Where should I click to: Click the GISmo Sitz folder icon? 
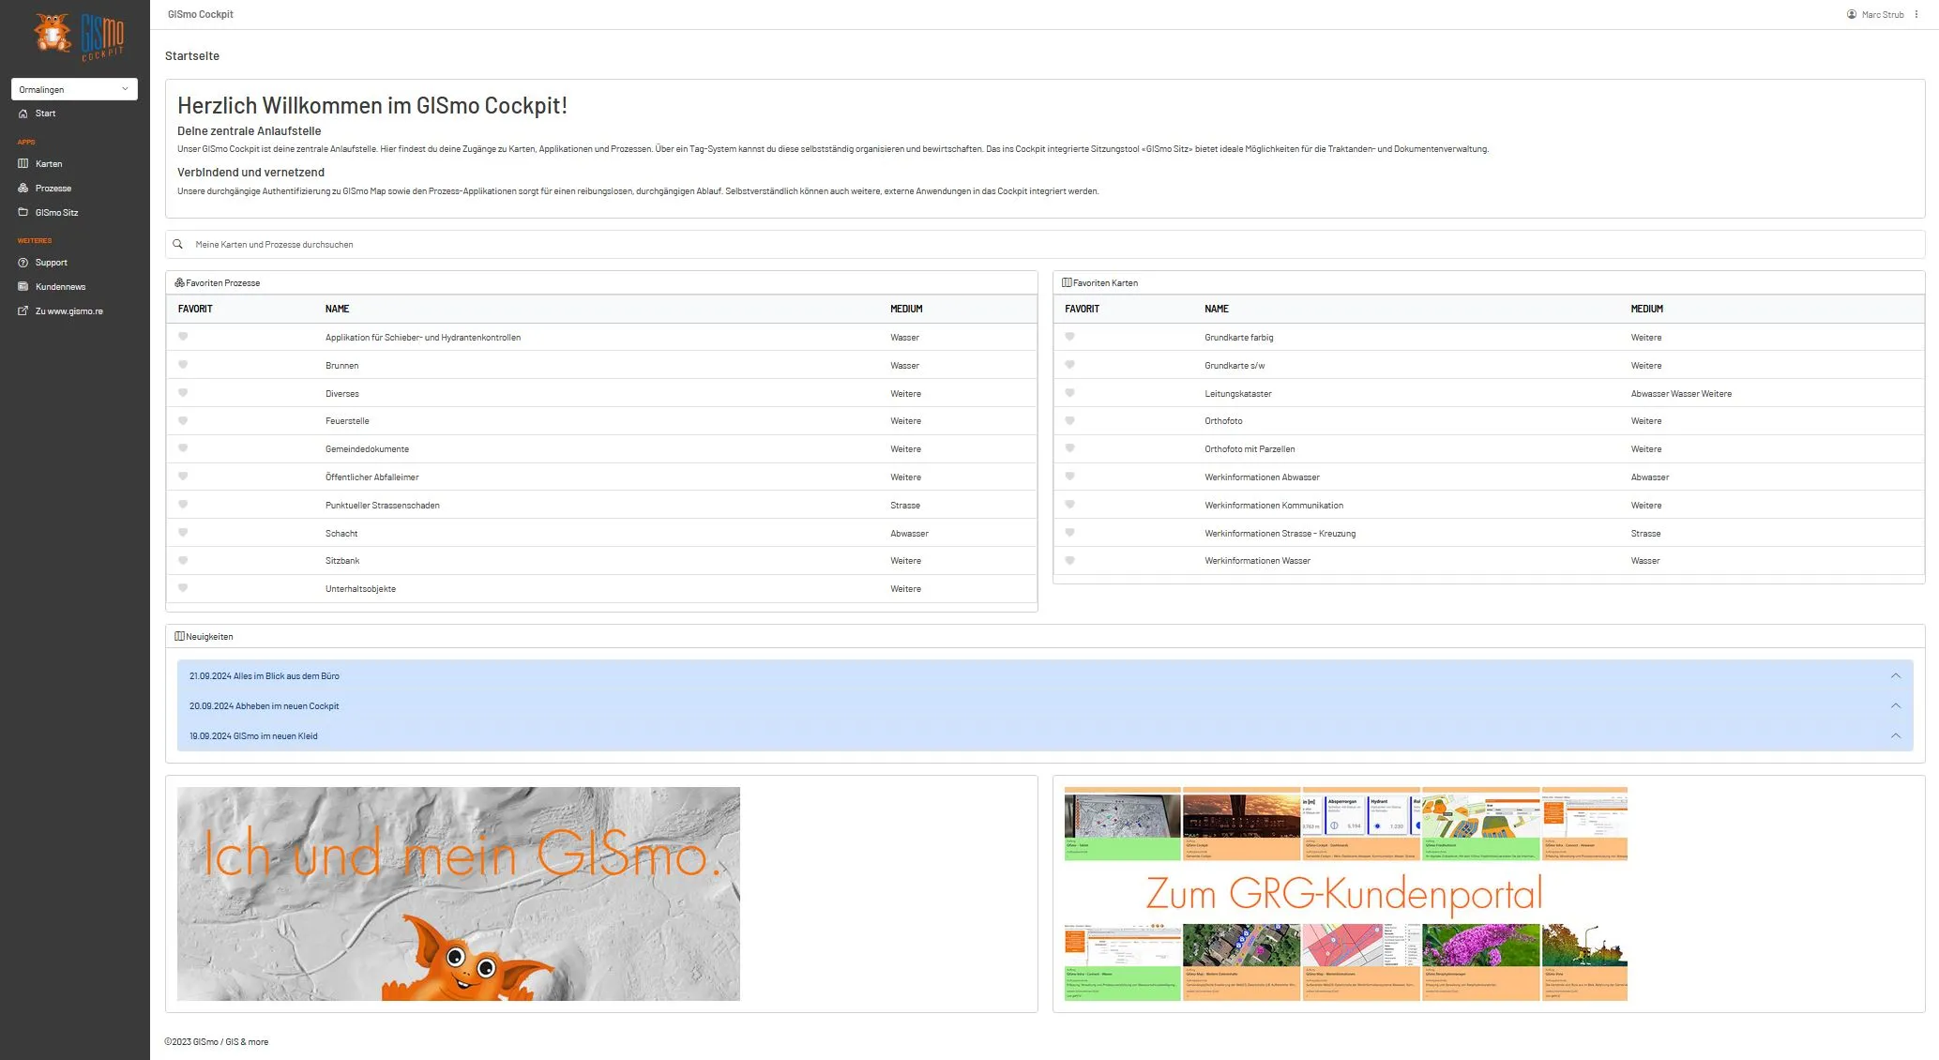click(23, 212)
